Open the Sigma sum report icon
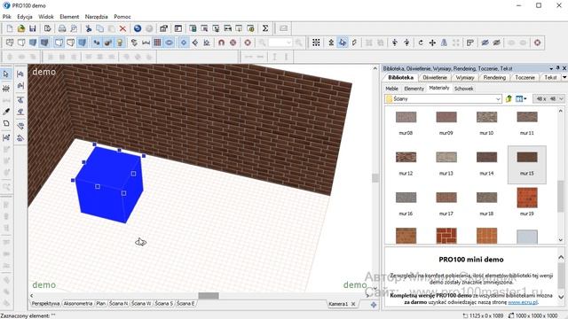The image size is (568, 319). (x=265, y=28)
